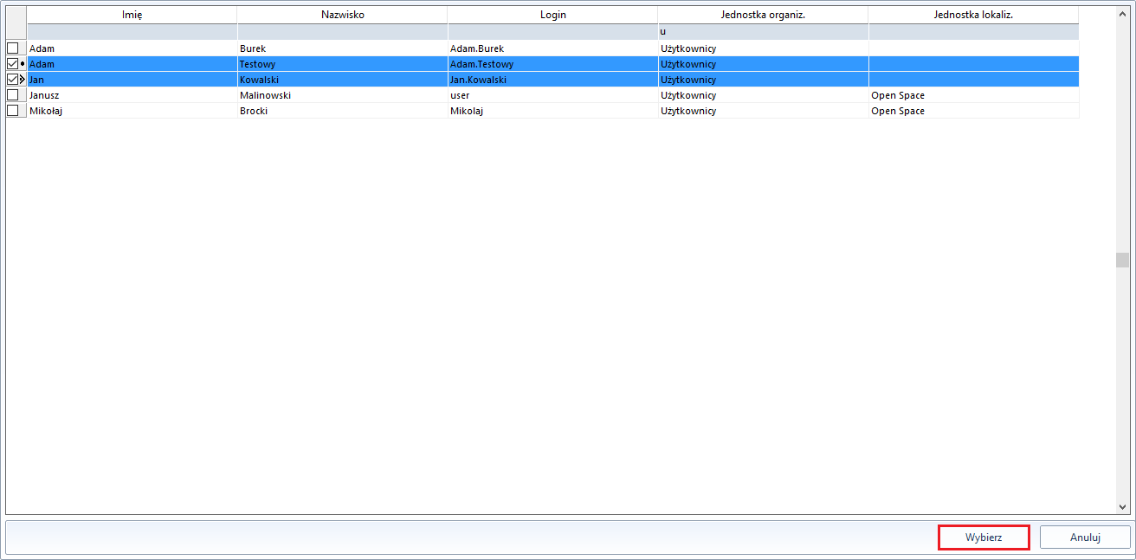Click the vertical scrollbar thumb
This screenshot has width=1136, height=560.
pyautogui.click(x=1122, y=261)
